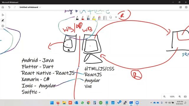189x106 pixels.
Task: Select the red pen
Action: [83, 18]
